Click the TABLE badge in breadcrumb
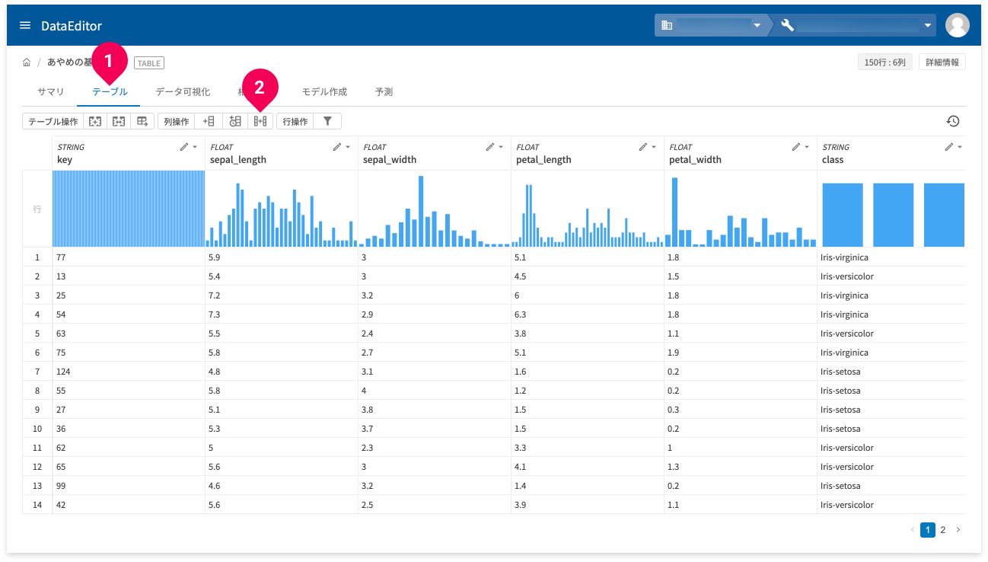The height and width of the screenshot is (562, 988). (149, 63)
